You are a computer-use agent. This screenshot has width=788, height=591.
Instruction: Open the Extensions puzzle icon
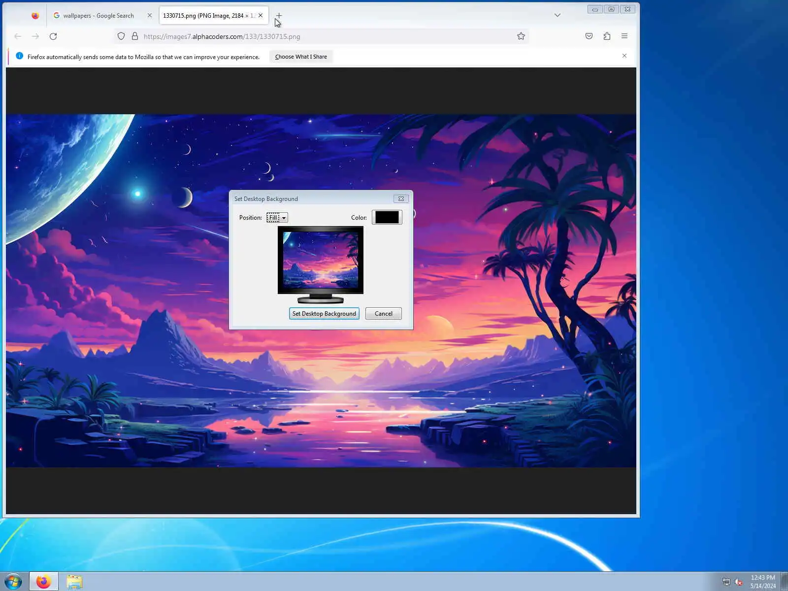[607, 36]
